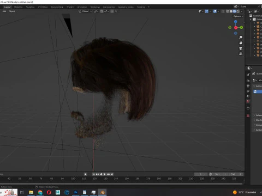The width and height of the screenshot is (262, 196).
Task: Click the negative Z axis dot on gizmo
Action: coord(236,33)
